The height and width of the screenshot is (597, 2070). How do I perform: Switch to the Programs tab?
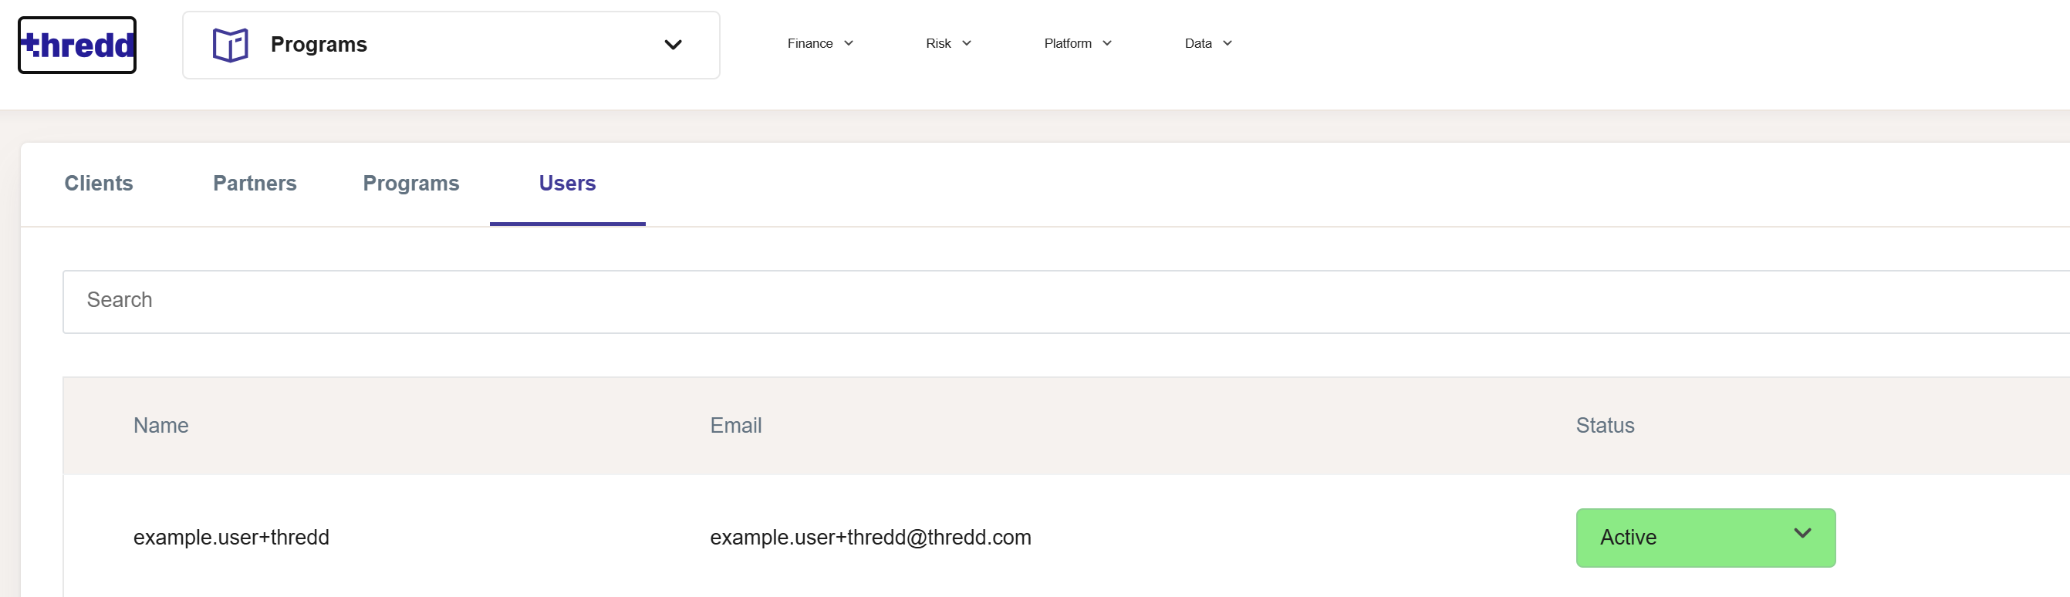click(410, 184)
